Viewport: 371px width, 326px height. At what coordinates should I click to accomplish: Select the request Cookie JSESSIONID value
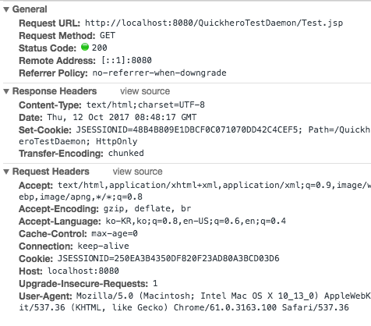coord(168,258)
